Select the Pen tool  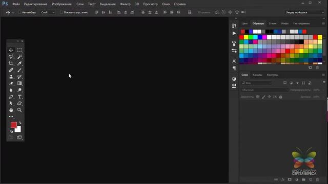point(11,97)
